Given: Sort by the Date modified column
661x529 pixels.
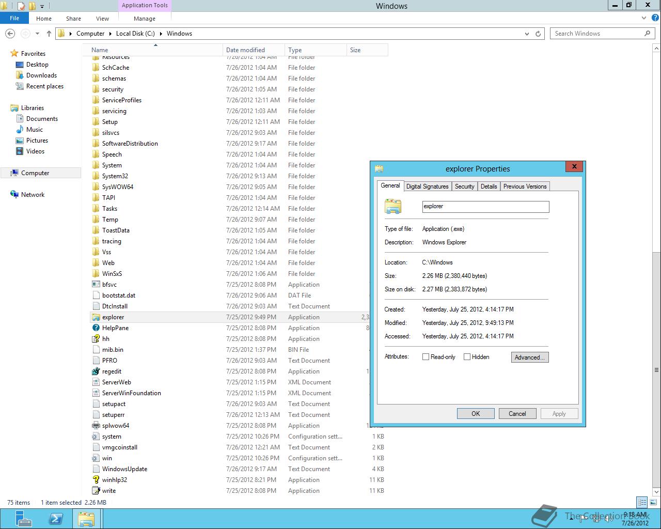Looking at the screenshot, I should coord(254,50).
